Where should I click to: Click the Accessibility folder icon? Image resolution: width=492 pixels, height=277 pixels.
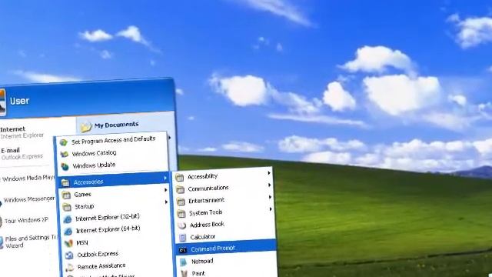(x=179, y=178)
